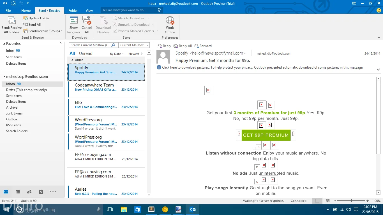This screenshot has height=215, width=383.
Task: Open Send/Receive Groups dropdown
Action: (43, 31)
